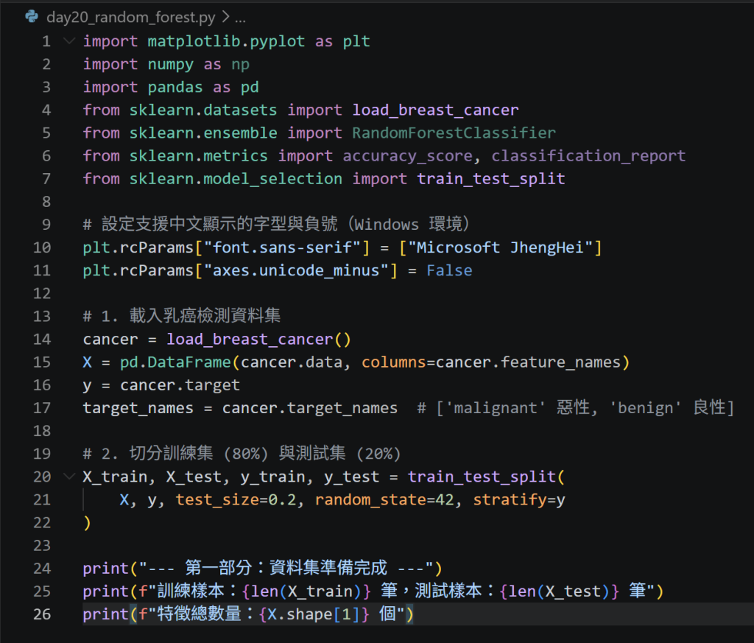The height and width of the screenshot is (643, 754).
Task: Click "X.shape[1]" on line 26
Action: [x=314, y=614]
